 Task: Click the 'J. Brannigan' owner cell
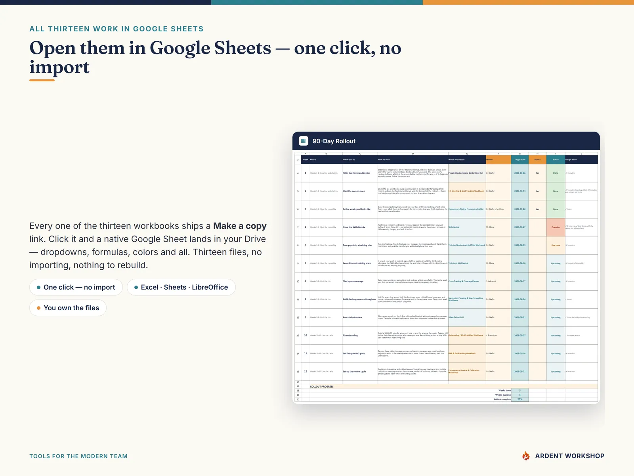coord(498,336)
